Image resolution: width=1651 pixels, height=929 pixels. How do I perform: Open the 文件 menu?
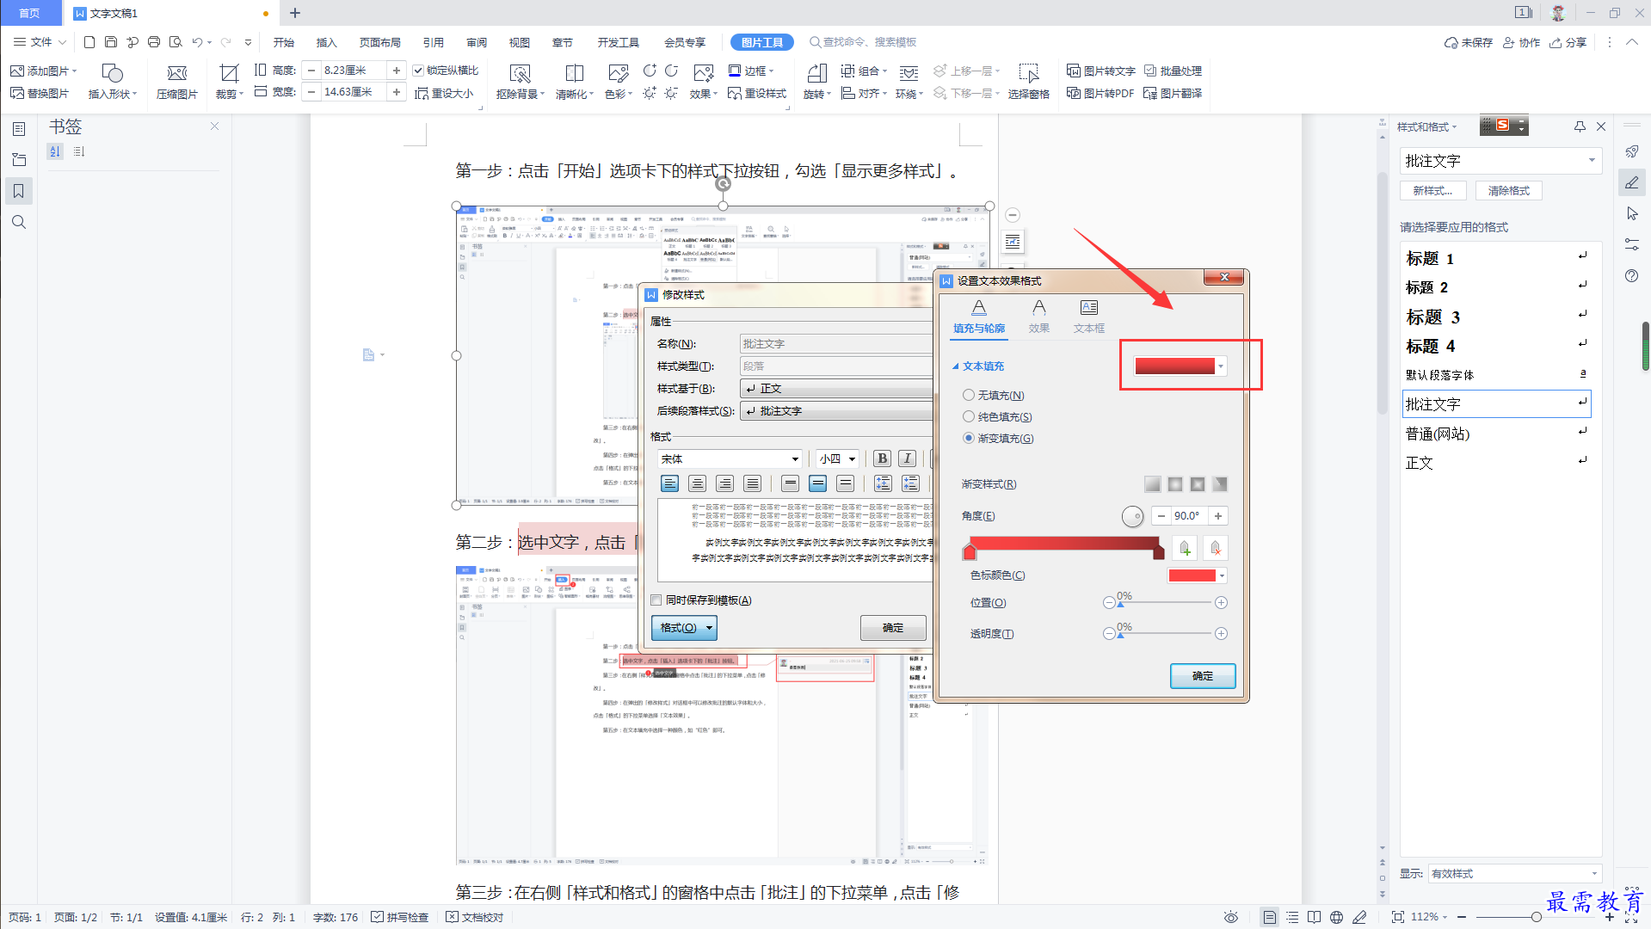(x=40, y=42)
